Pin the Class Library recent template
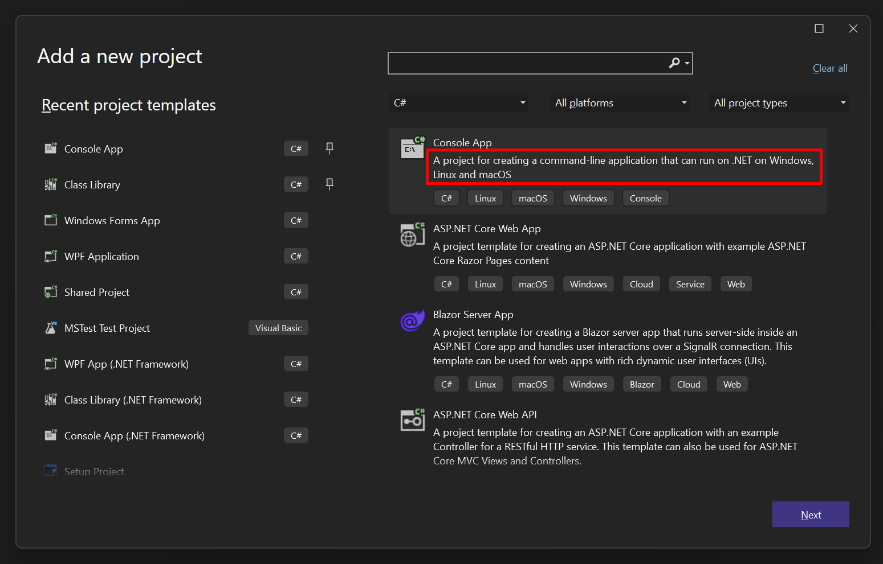 (x=329, y=184)
